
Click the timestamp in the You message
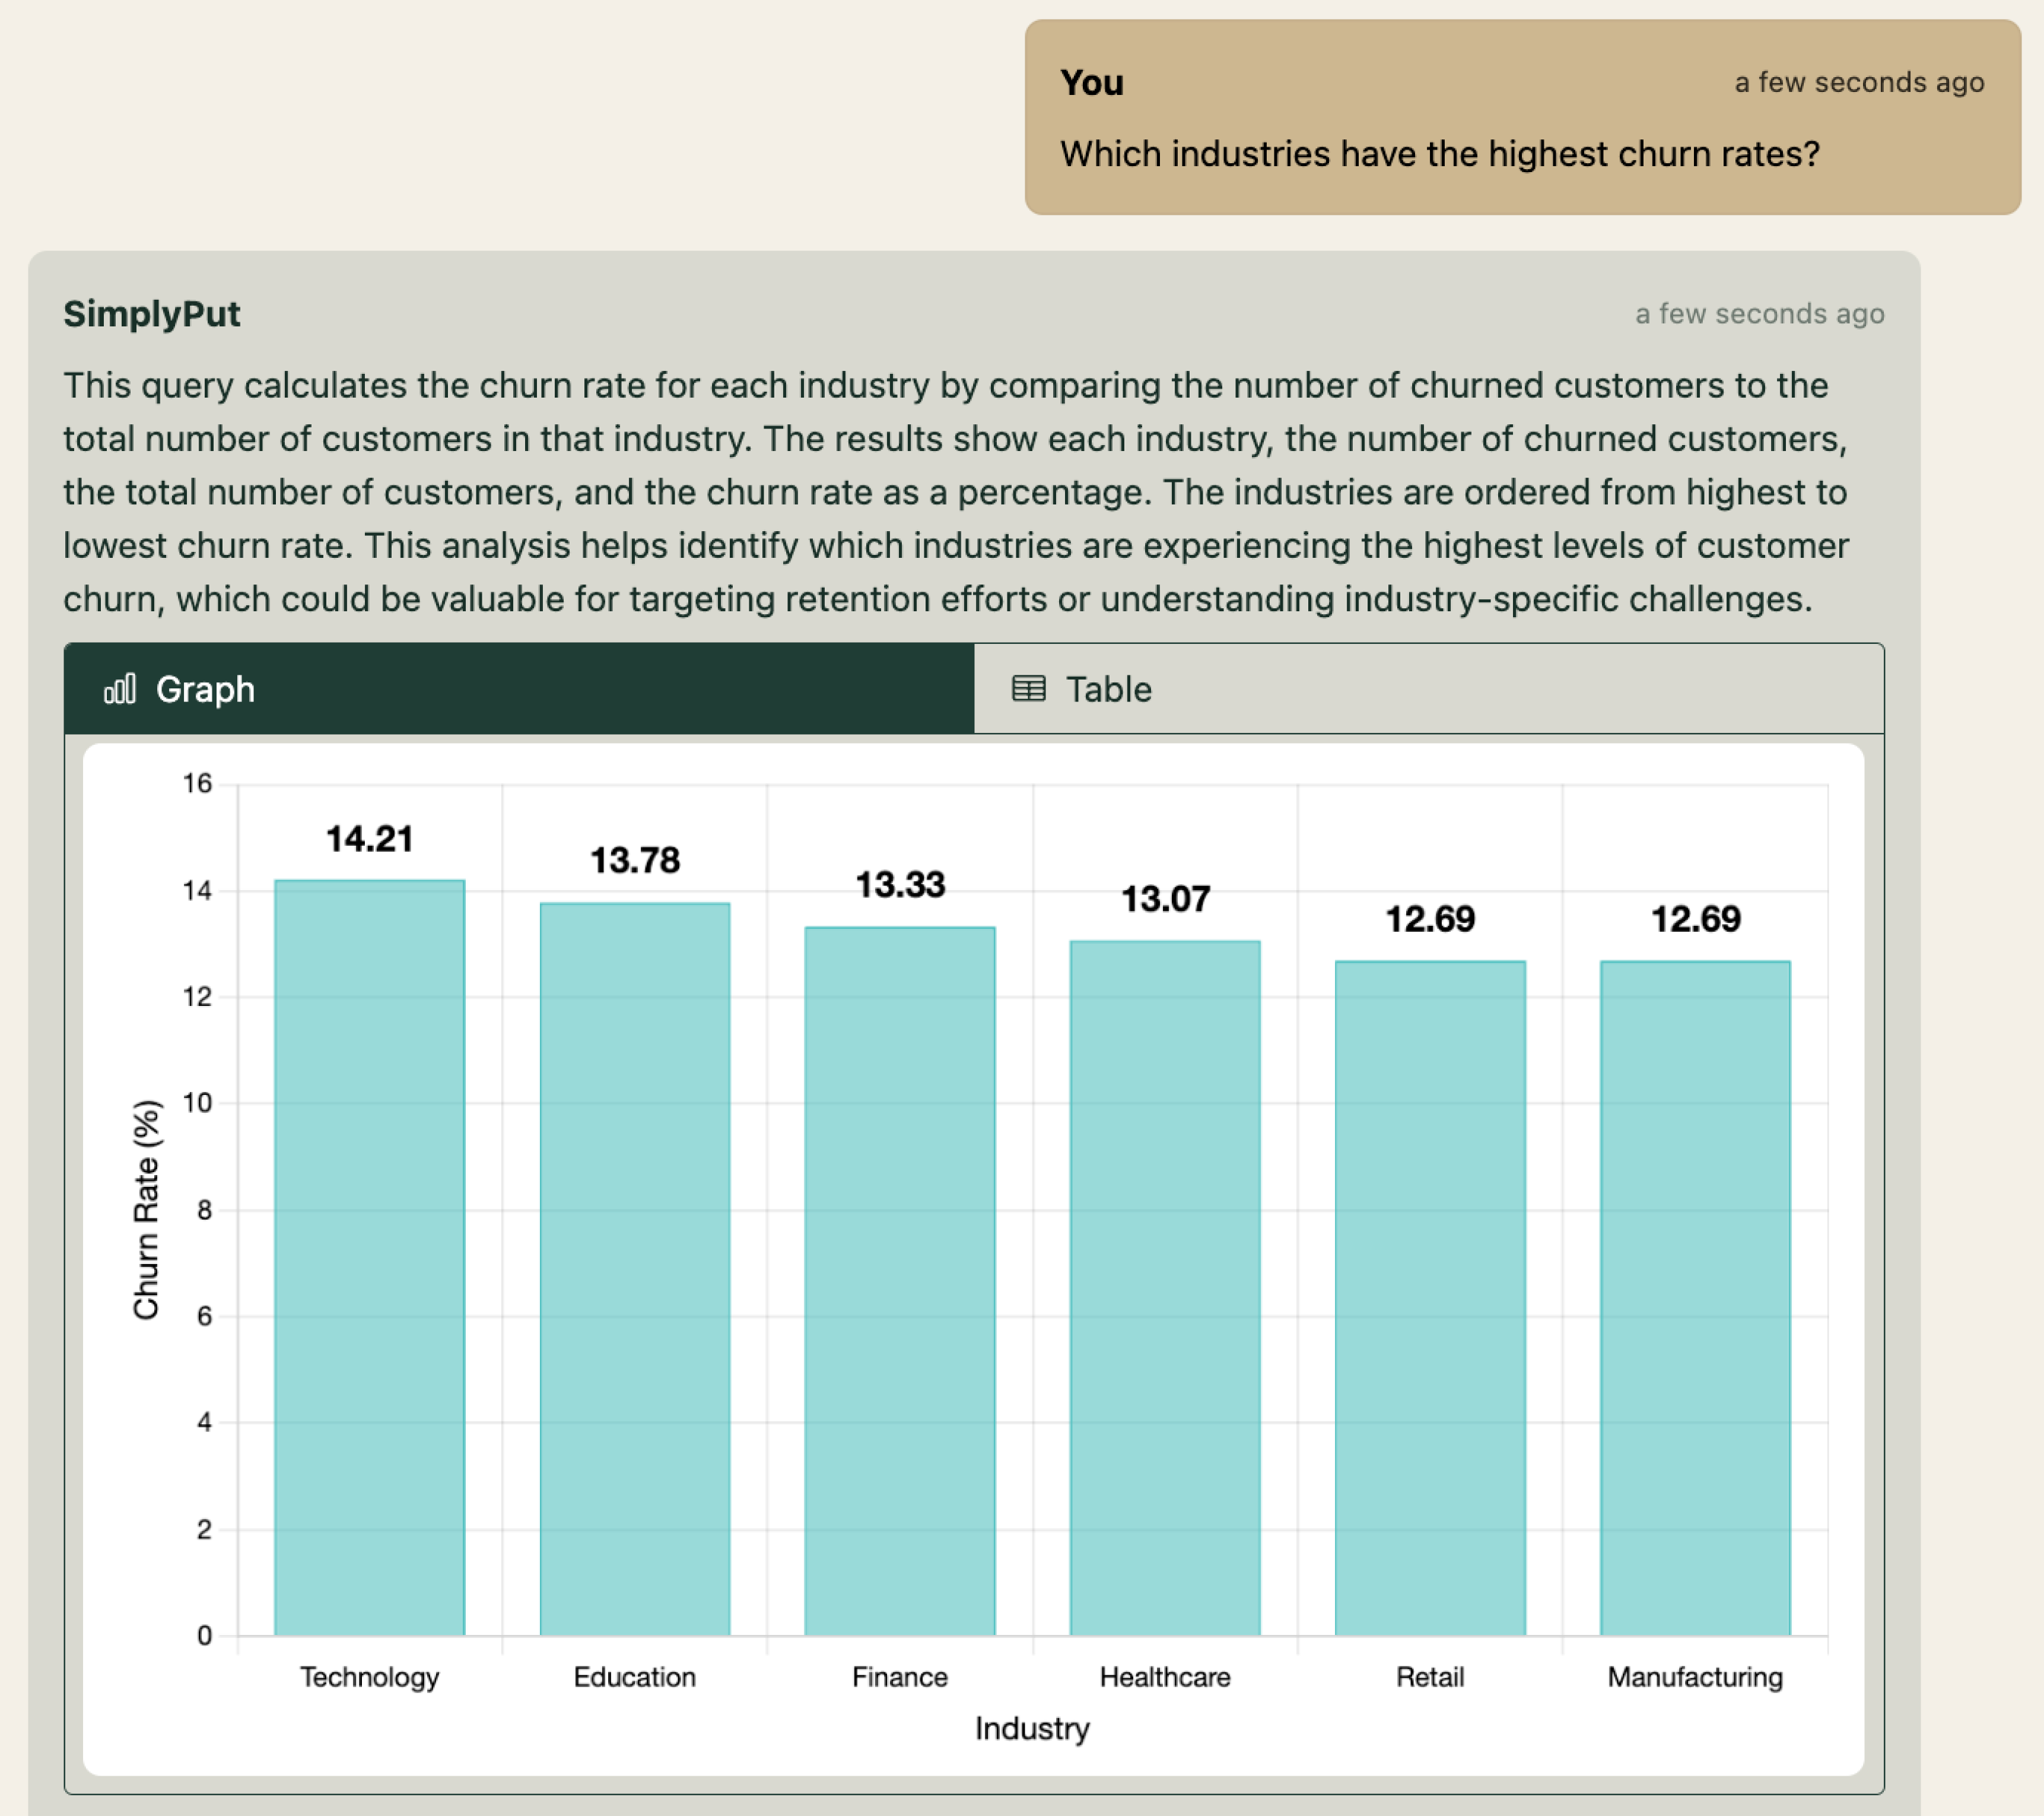pos(1859,82)
